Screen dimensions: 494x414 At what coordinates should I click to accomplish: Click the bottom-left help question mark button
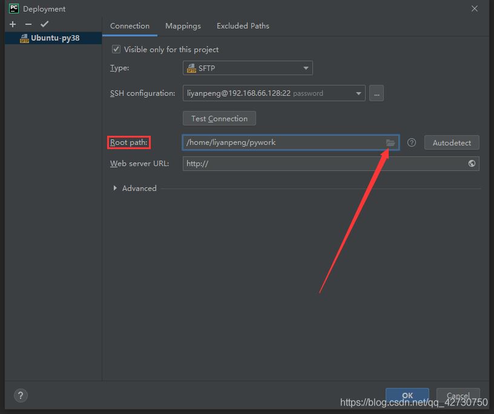coord(20,395)
